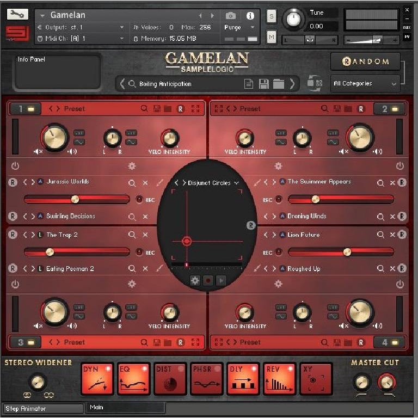Screen dimensions: 418x418
Task: Go to next main preset after Boiling Anticipation
Action: tap(292, 84)
